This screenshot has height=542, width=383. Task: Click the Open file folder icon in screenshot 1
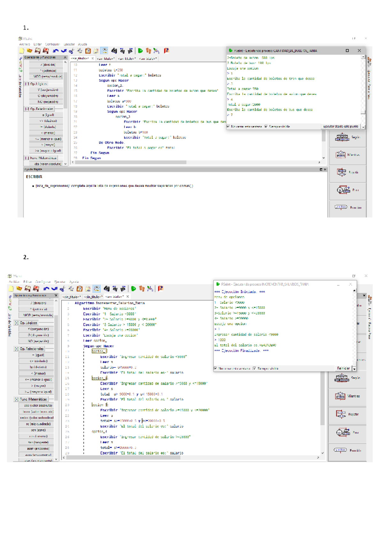pos(29,51)
